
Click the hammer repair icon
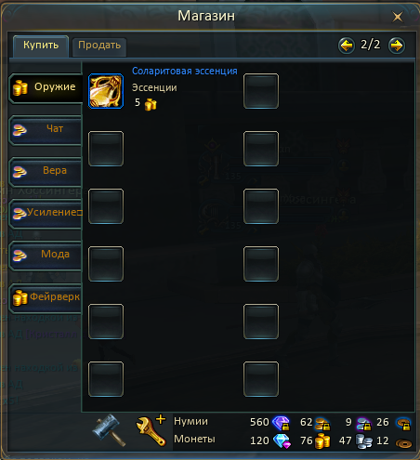109,430
